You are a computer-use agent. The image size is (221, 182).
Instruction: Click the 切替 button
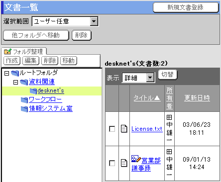168,75
